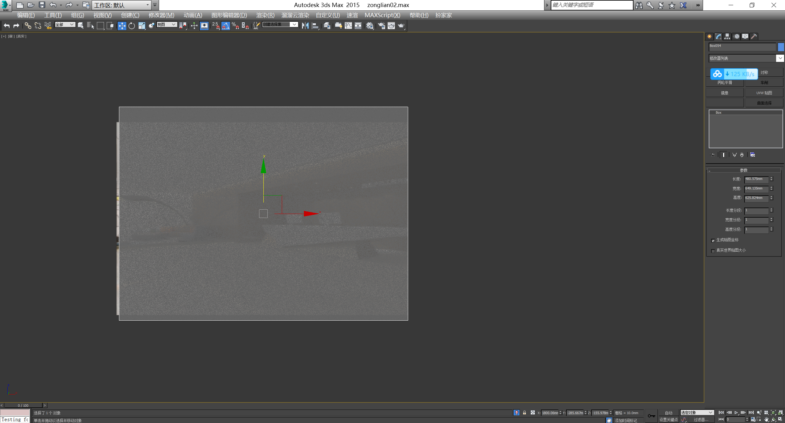Open the quick access toolbar customize arrow
Screen dimensions: 785x423
155,5
